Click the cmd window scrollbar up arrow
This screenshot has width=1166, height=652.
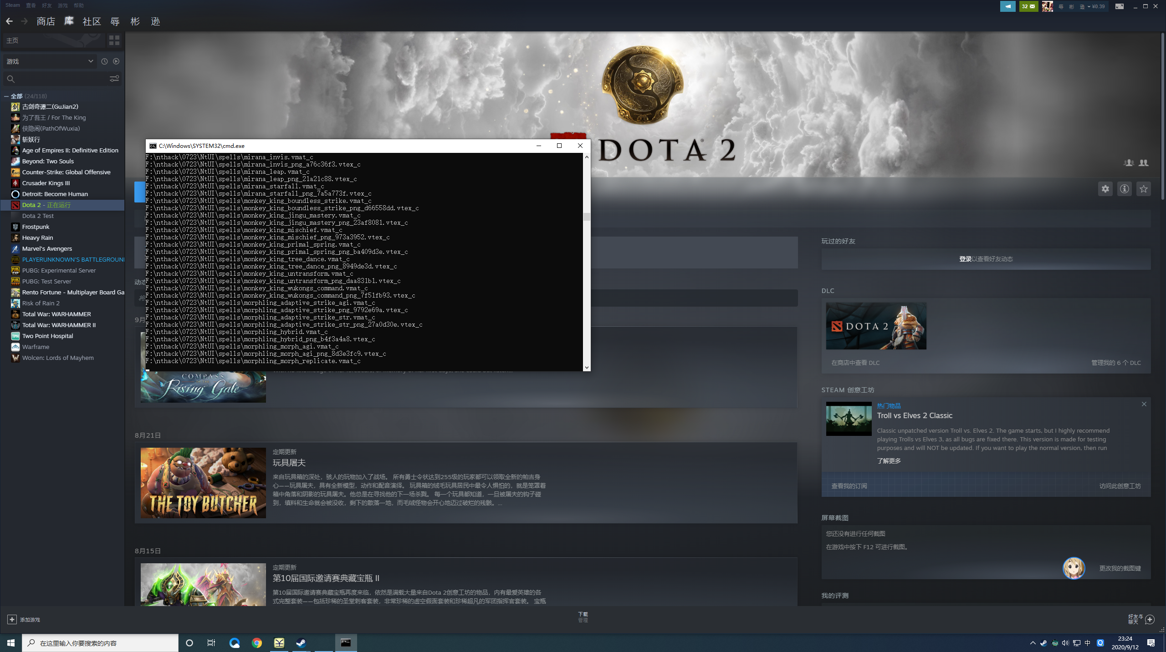(587, 157)
